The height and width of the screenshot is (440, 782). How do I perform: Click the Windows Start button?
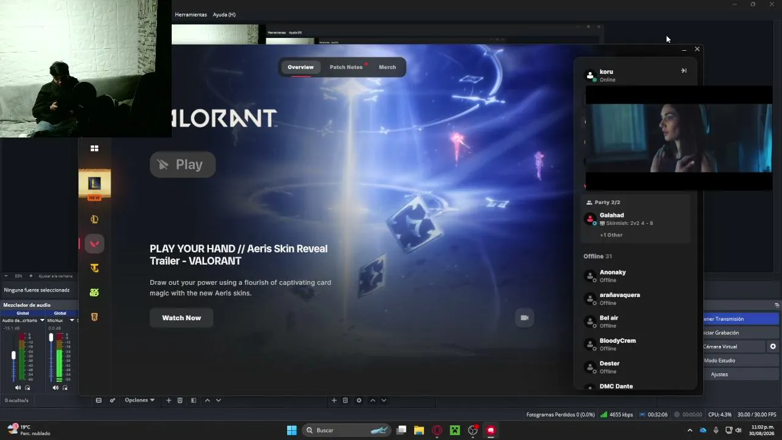coord(291,430)
